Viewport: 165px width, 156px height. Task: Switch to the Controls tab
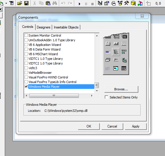pyautogui.click(x=28, y=27)
